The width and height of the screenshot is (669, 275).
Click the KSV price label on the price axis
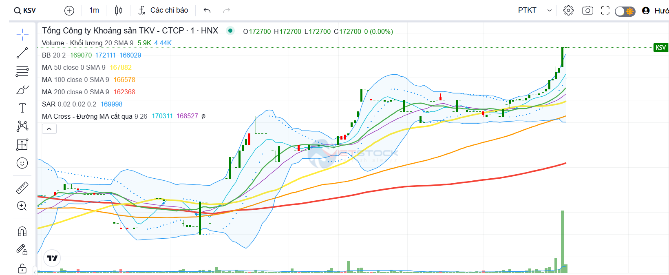[660, 48]
